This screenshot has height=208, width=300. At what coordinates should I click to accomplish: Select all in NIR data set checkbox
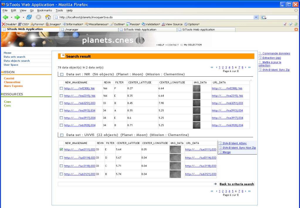[62, 74]
